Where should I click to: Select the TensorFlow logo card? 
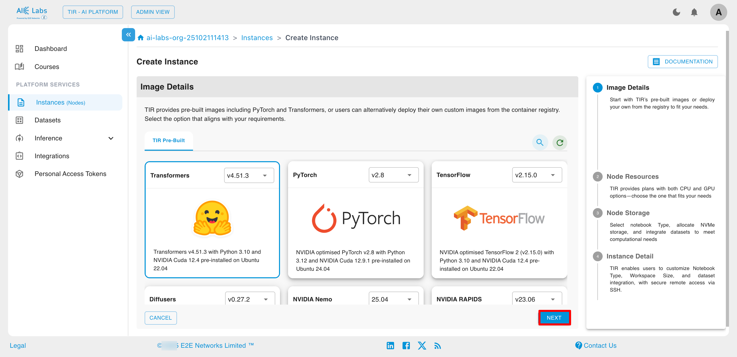point(499,218)
